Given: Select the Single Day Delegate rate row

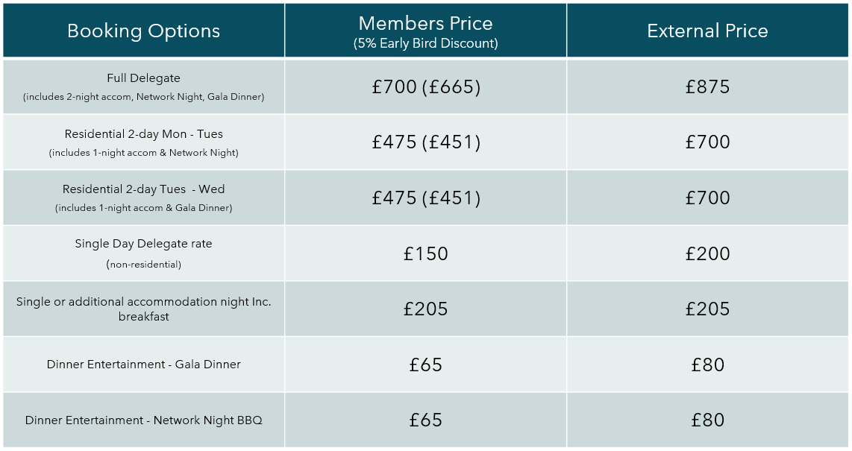Looking at the screenshot, I should pos(143,244).
